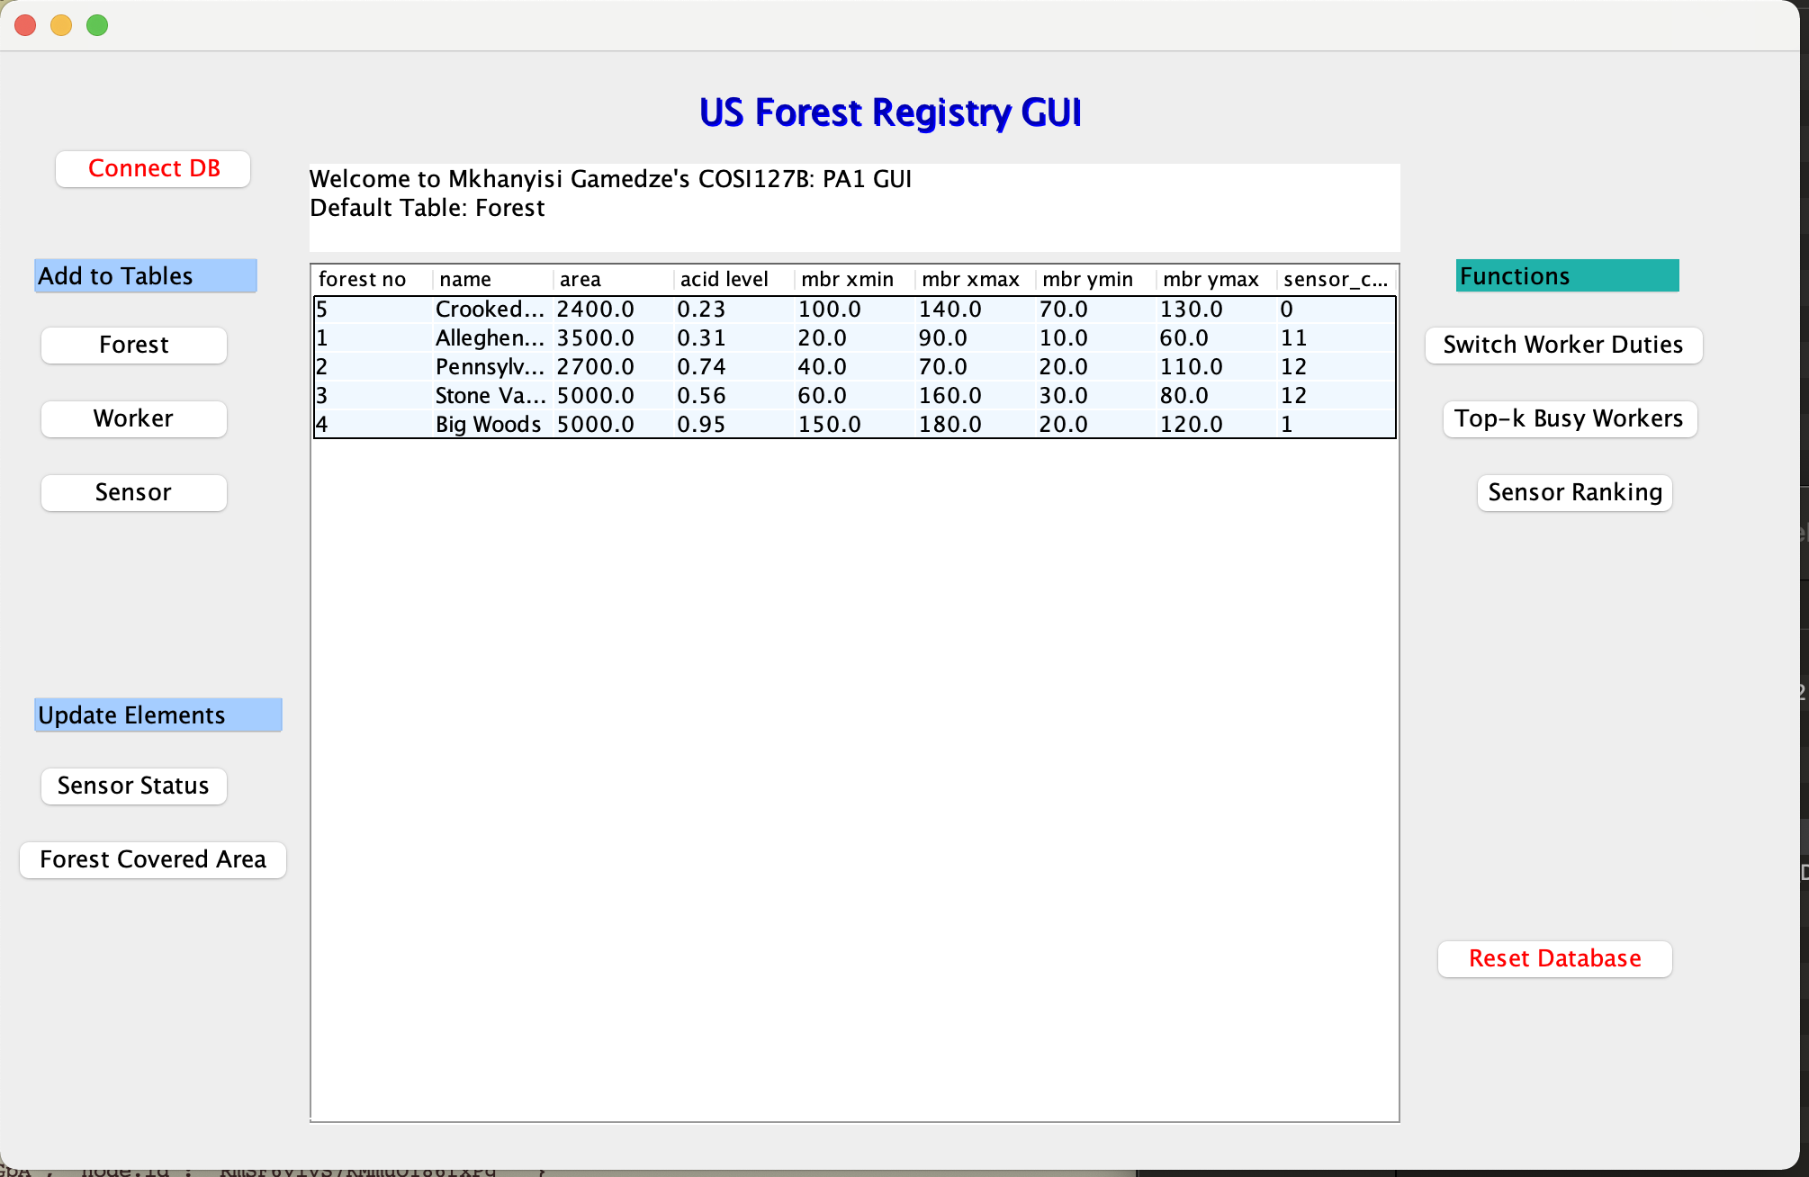
Task: Click the Alleghen... row name cell
Action: [x=490, y=338]
